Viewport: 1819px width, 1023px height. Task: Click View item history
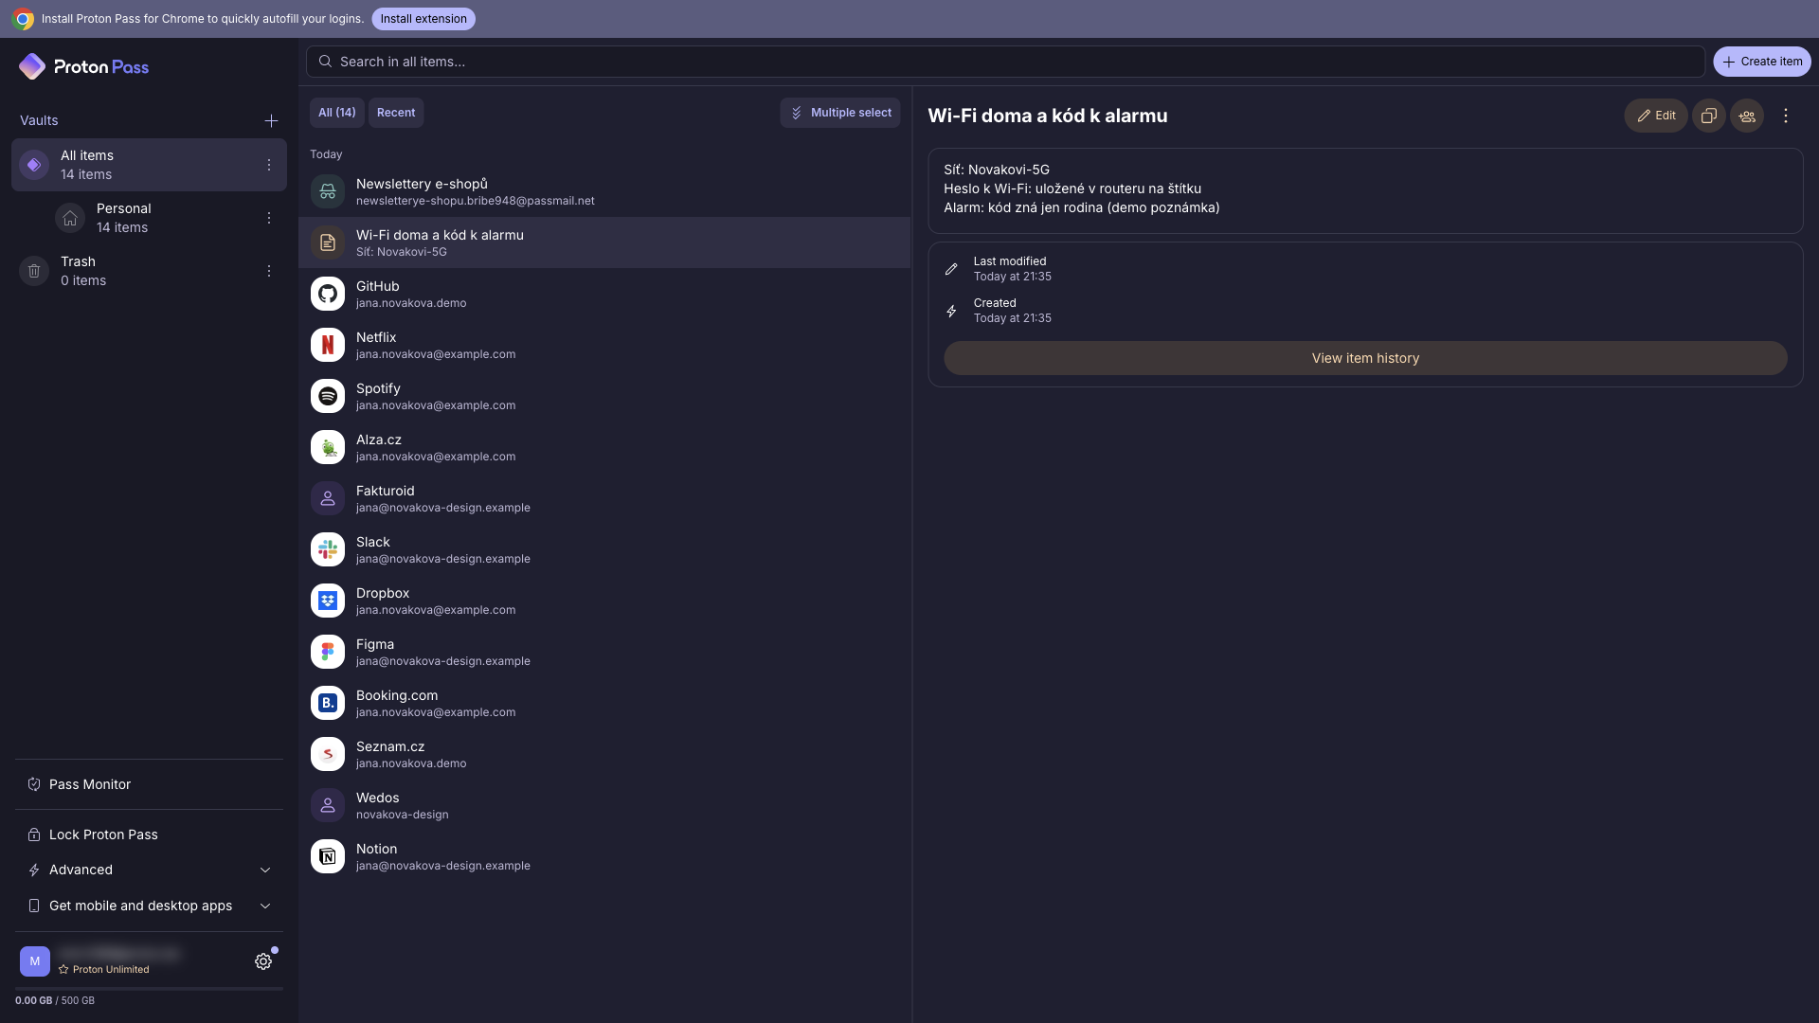click(x=1365, y=358)
